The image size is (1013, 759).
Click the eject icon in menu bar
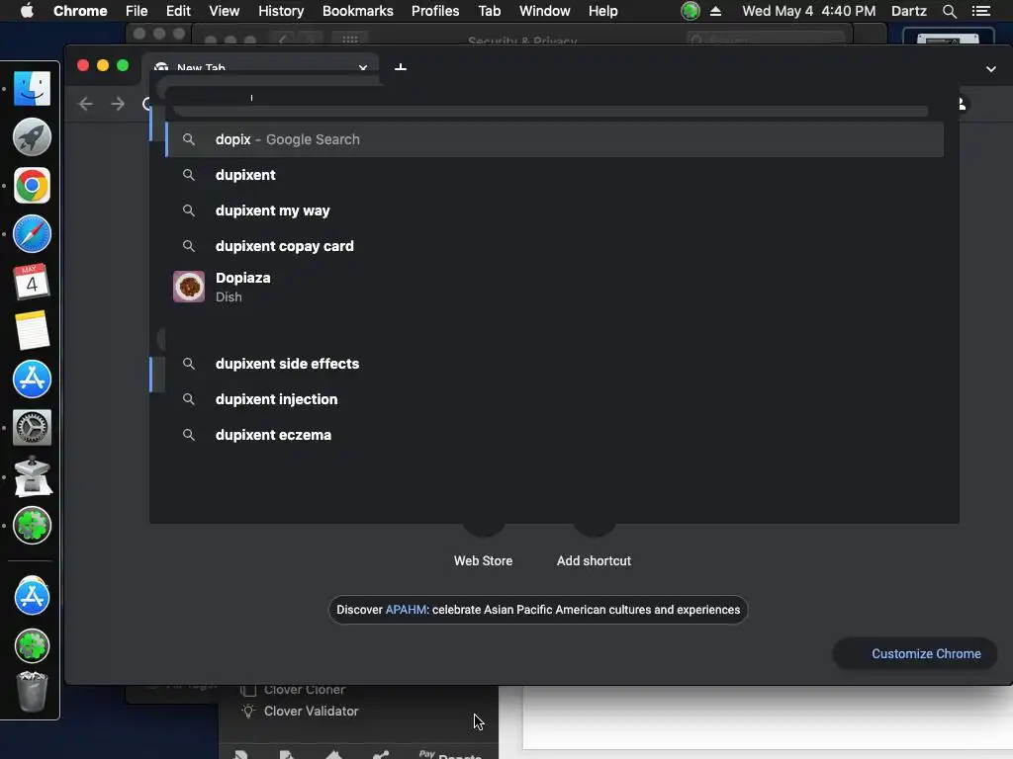[716, 11]
